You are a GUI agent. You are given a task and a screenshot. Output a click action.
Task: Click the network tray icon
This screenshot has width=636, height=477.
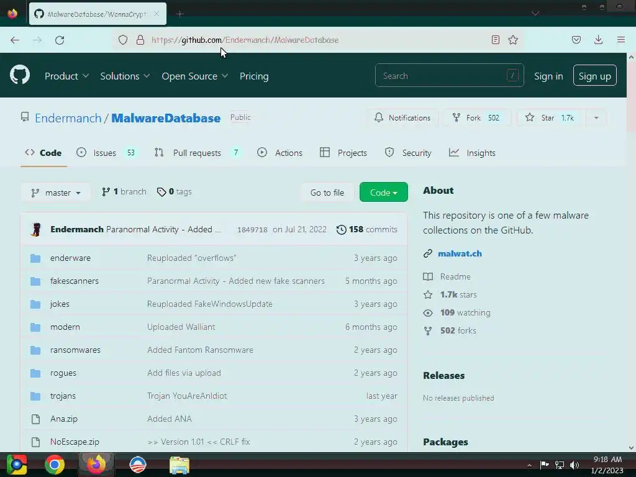click(x=560, y=465)
